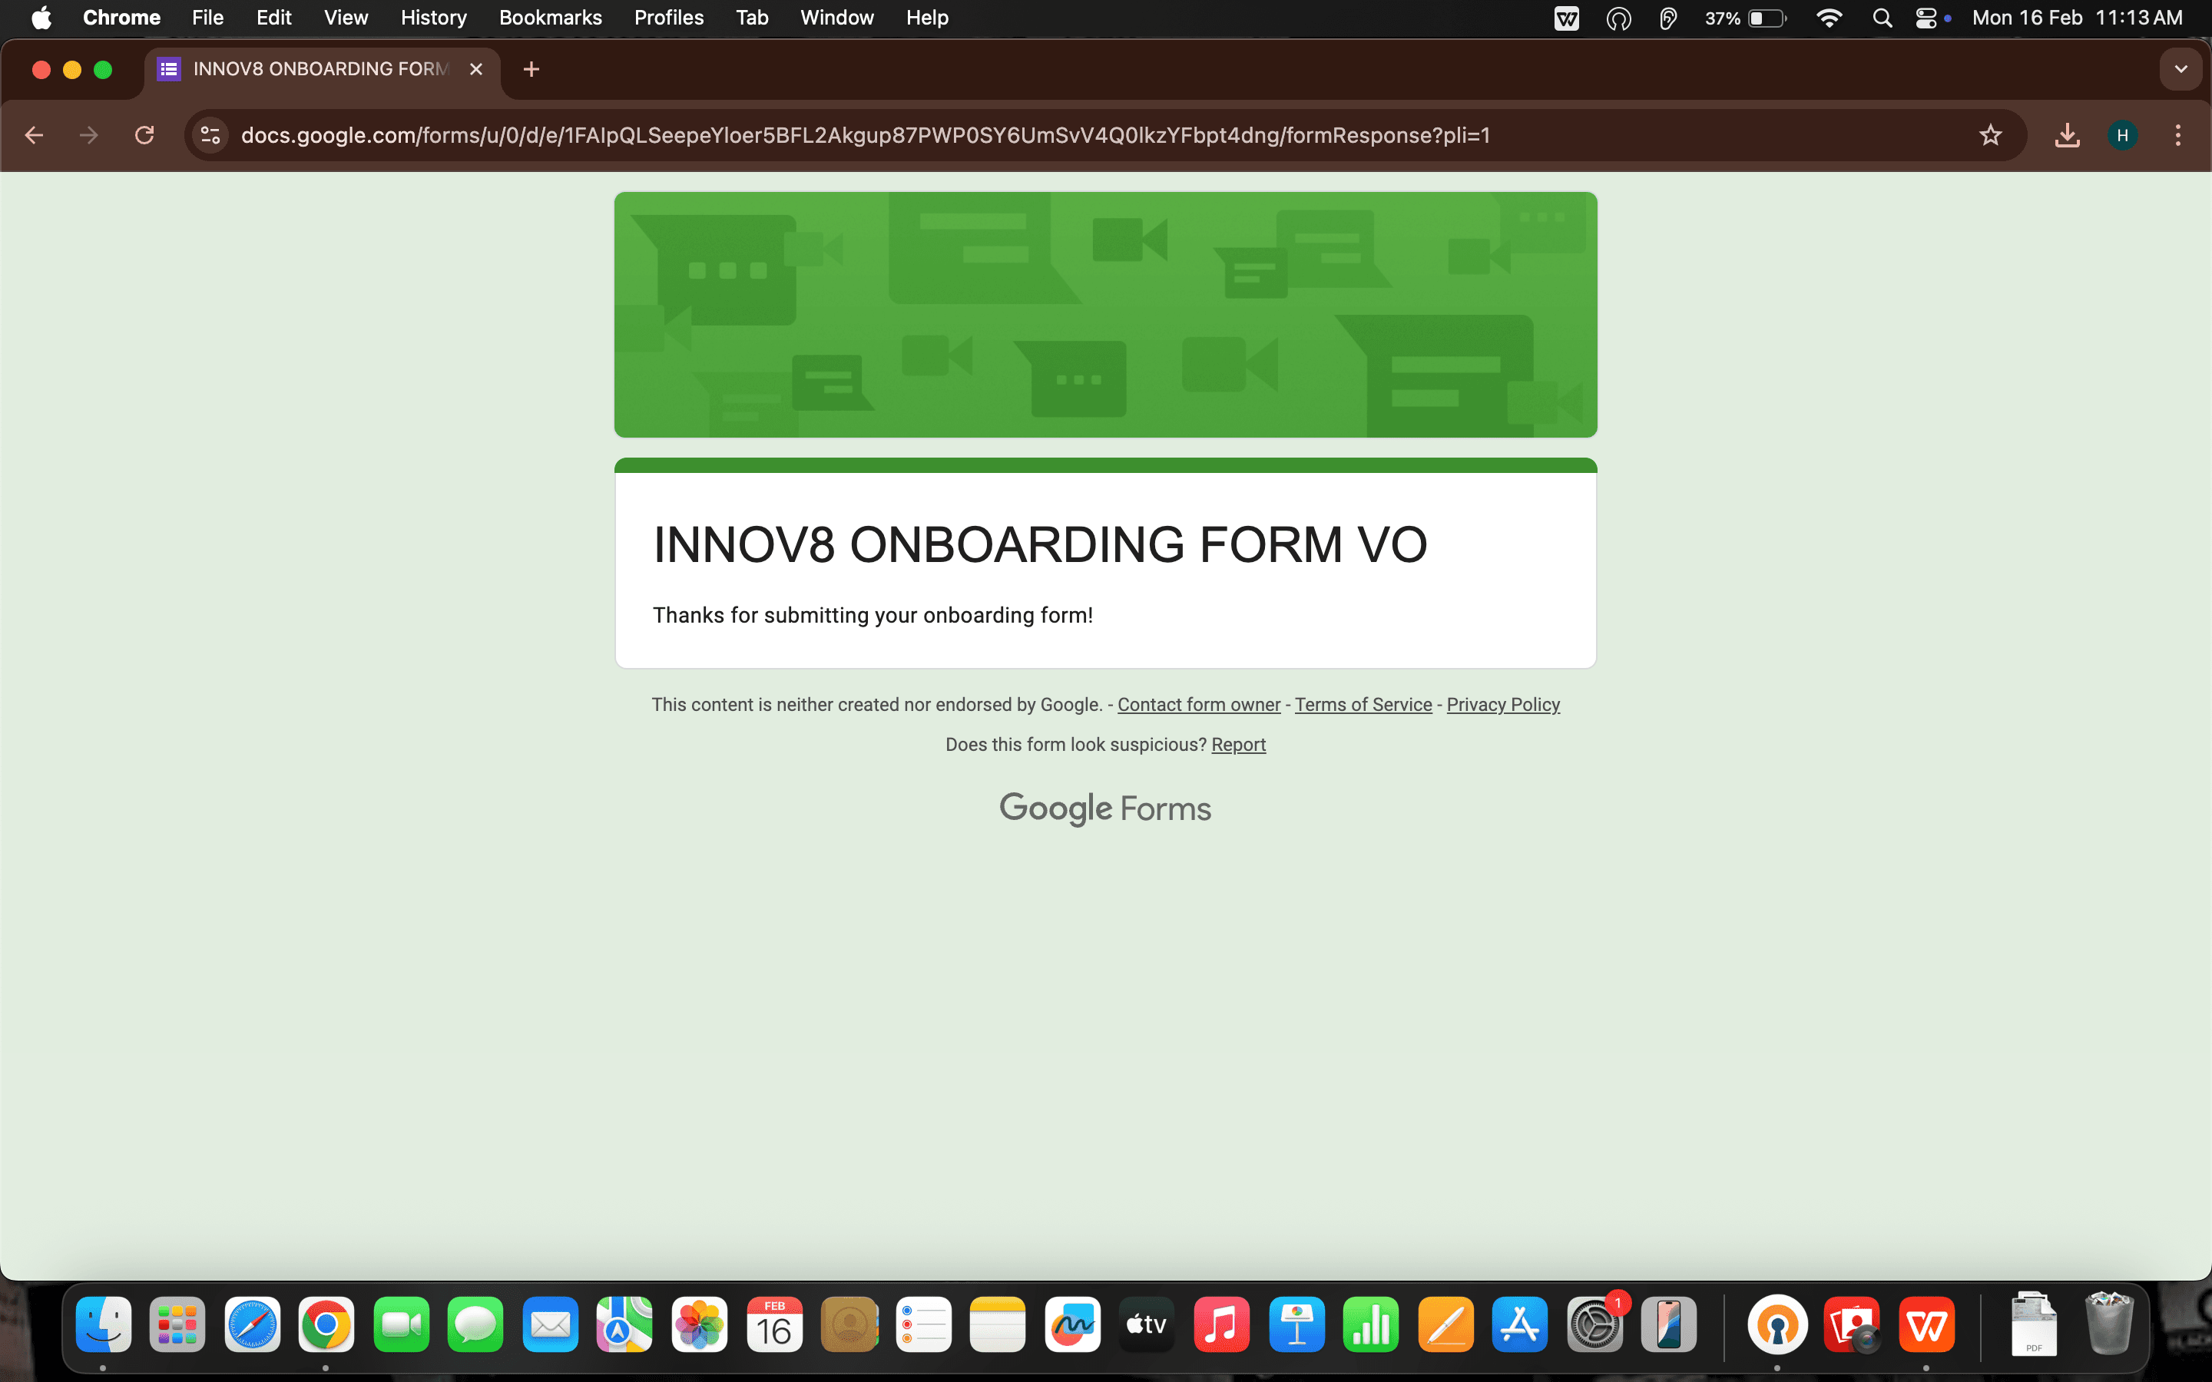Image resolution: width=2212 pixels, height=1382 pixels.
Task: Click the Contact form owner link
Action: (1198, 705)
